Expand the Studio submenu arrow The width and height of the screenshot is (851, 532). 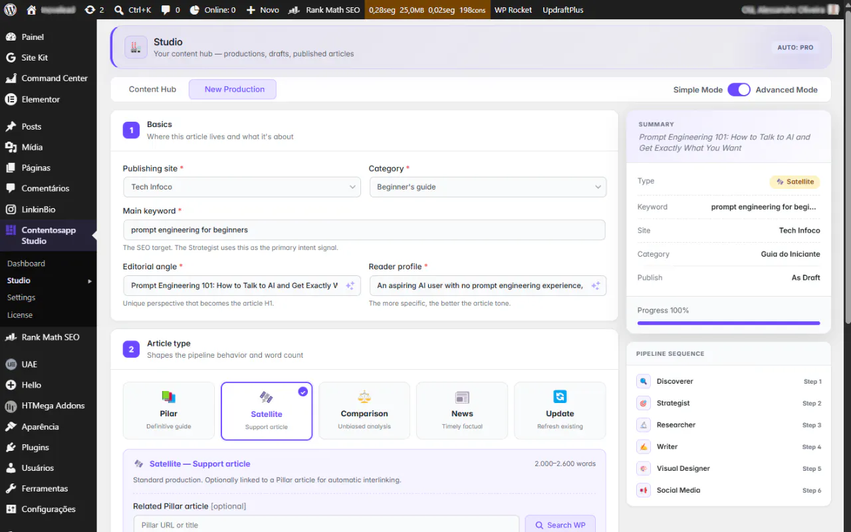(90, 281)
